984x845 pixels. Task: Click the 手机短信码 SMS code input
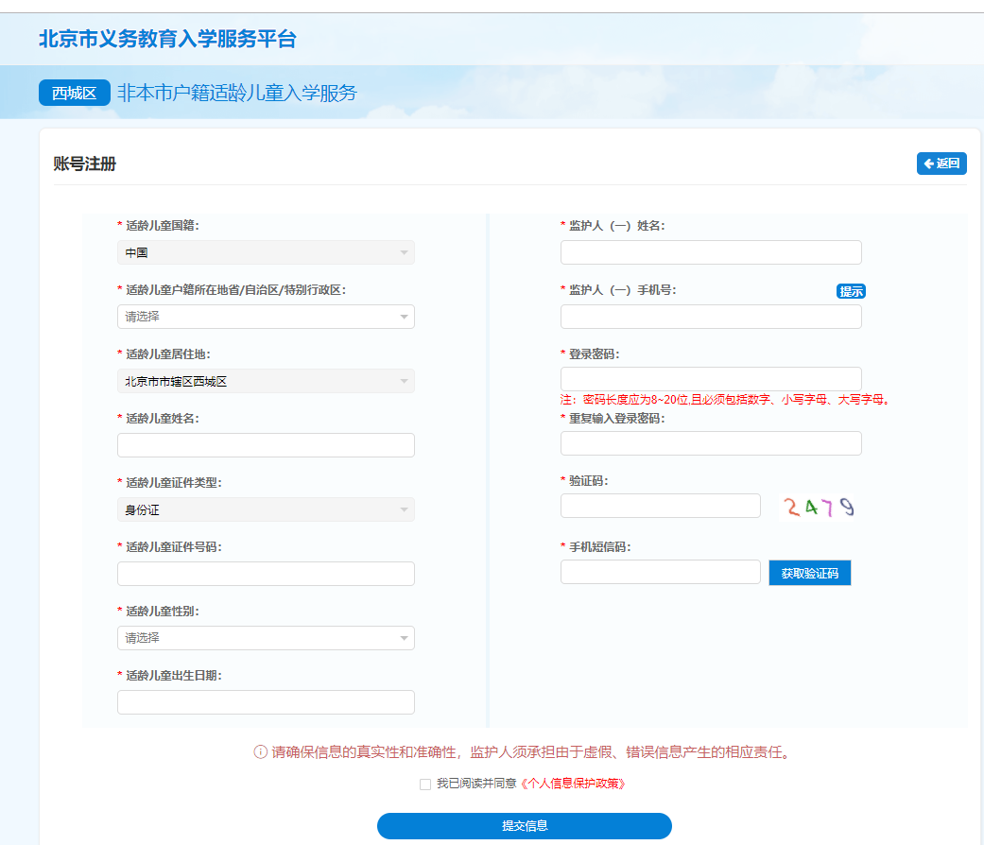click(660, 572)
